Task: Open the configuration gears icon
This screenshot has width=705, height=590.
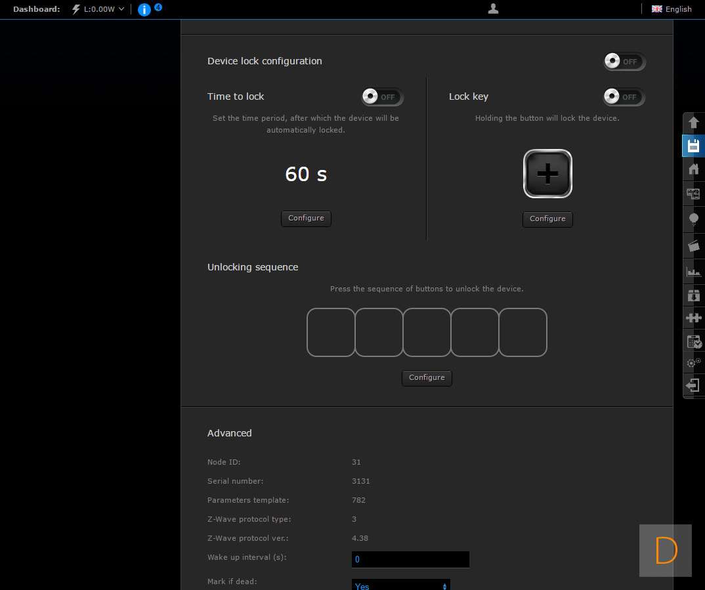Action: tap(693, 363)
